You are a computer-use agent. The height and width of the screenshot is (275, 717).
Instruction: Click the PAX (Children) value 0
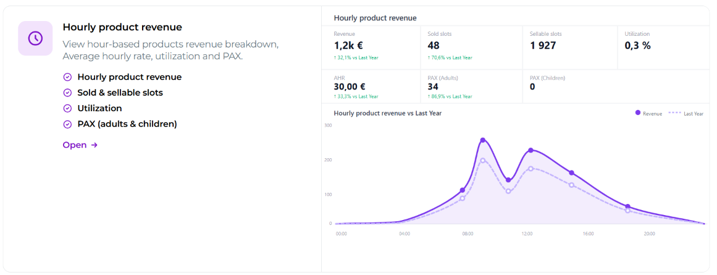point(532,87)
